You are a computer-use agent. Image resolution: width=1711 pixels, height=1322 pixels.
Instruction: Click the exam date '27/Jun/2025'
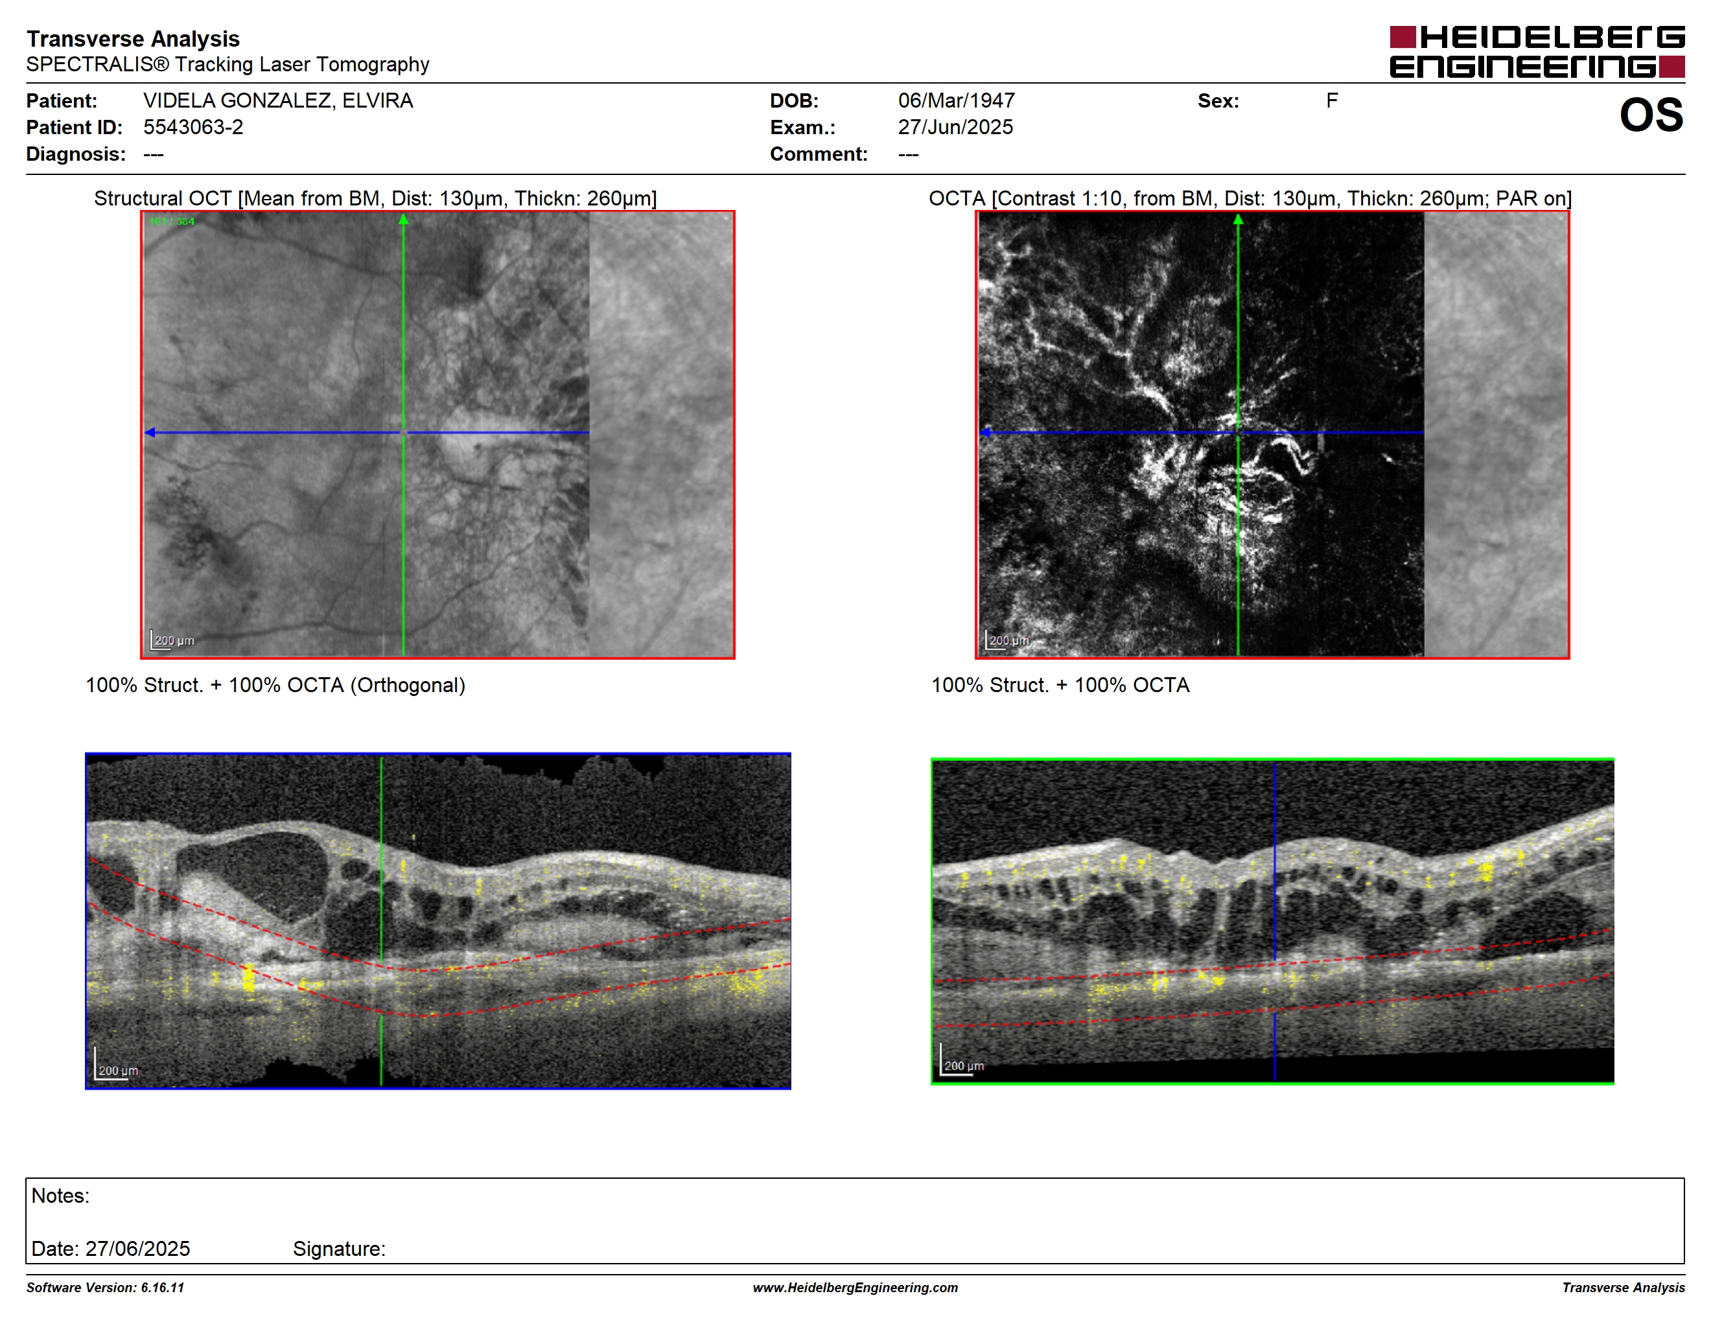955,127
